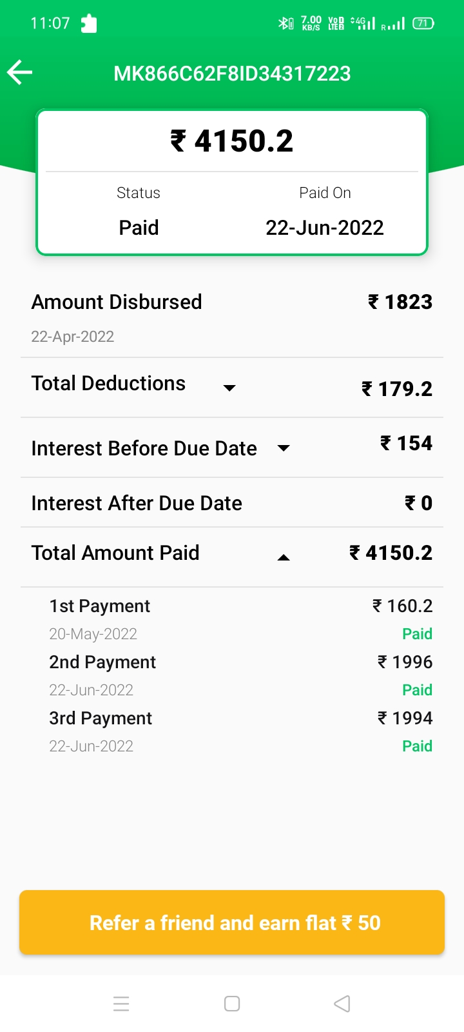464x1032 pixels.
Task: Tap the Android recent apps menu icon
Action: [121, 1004]
